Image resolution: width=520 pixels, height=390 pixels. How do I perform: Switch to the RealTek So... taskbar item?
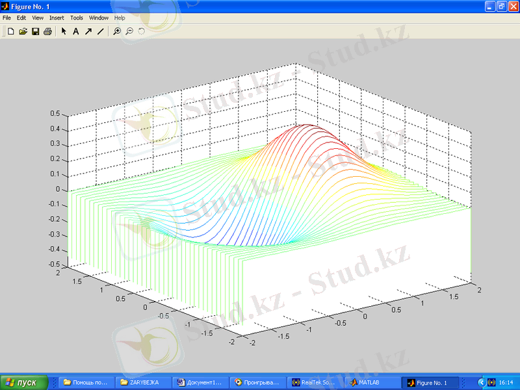315,383
